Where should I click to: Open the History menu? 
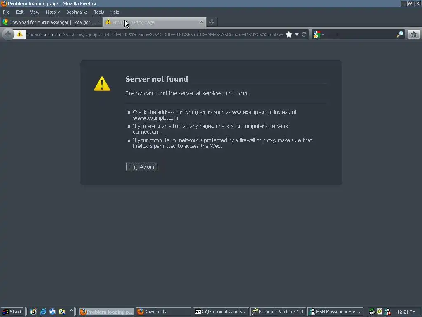[x=52, y=12]
